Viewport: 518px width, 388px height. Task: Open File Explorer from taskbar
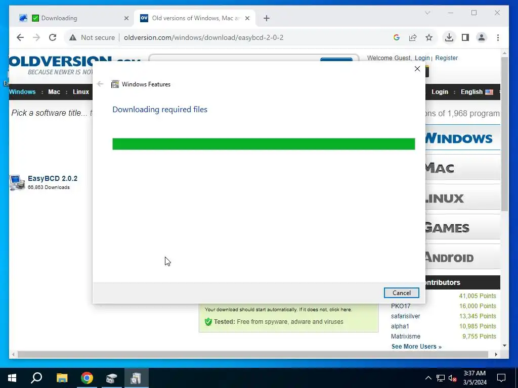(x=62, y=378)
